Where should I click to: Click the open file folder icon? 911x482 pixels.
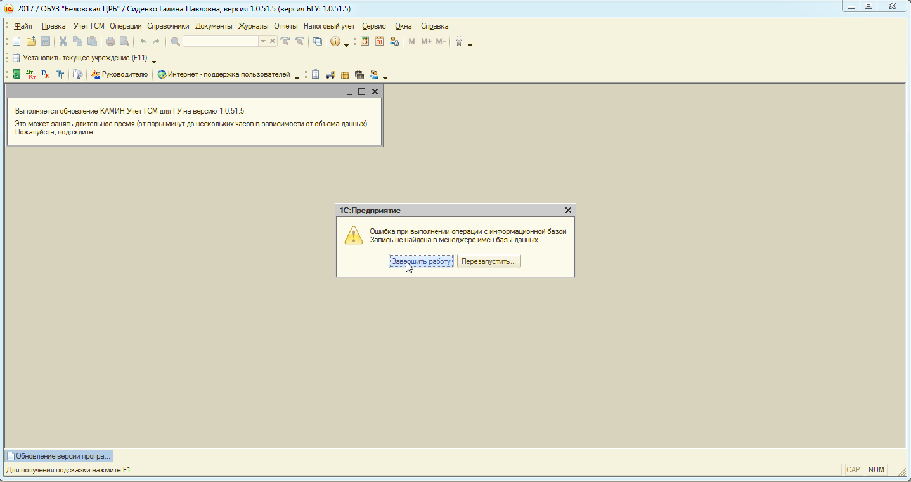[30, 41]
